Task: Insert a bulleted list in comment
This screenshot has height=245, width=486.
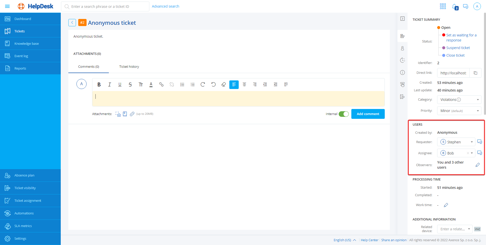Action: [182, 84]
